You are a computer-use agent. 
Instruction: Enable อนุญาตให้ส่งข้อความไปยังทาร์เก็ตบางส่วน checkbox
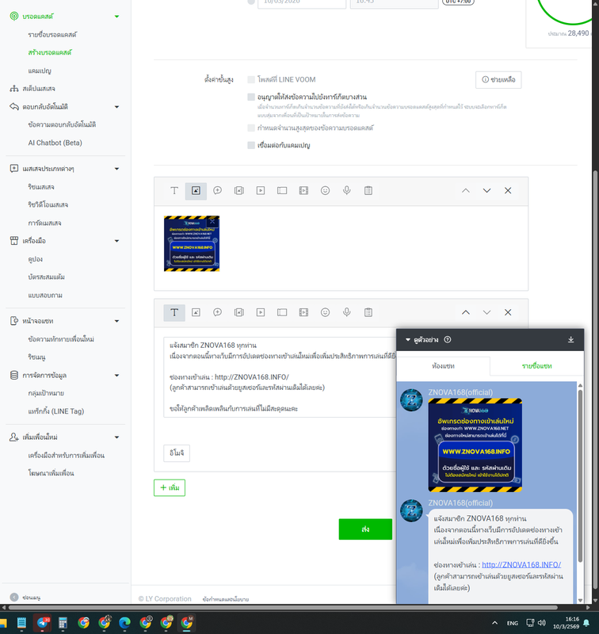tap(251, 97)
